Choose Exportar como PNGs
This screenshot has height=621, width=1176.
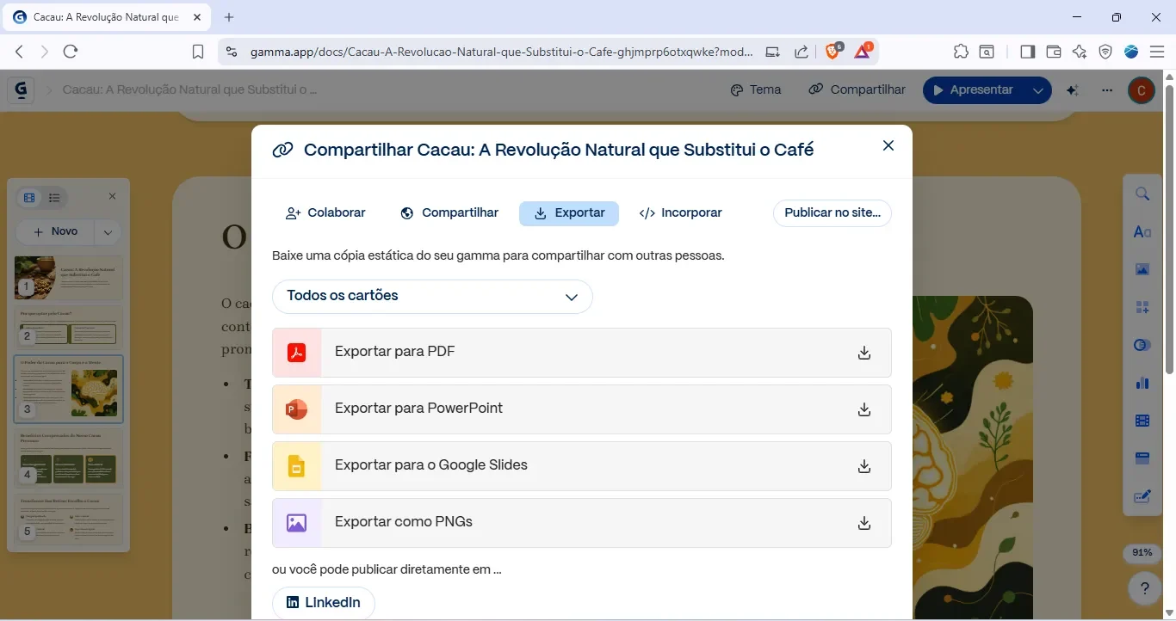tap(582, 523)
